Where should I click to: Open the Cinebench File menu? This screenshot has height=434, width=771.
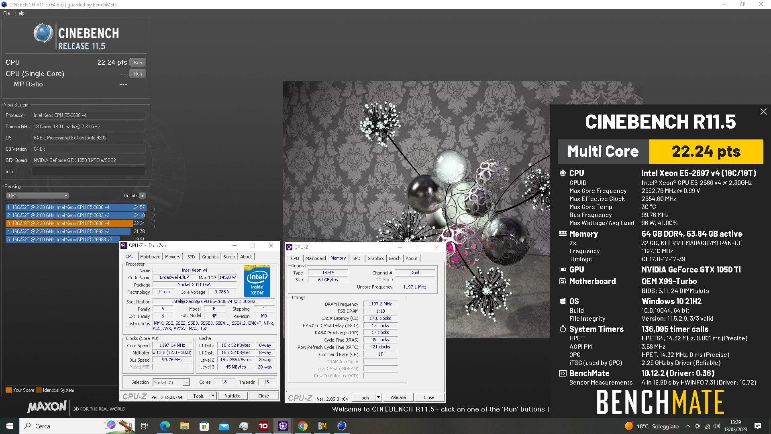click(6, 13)
